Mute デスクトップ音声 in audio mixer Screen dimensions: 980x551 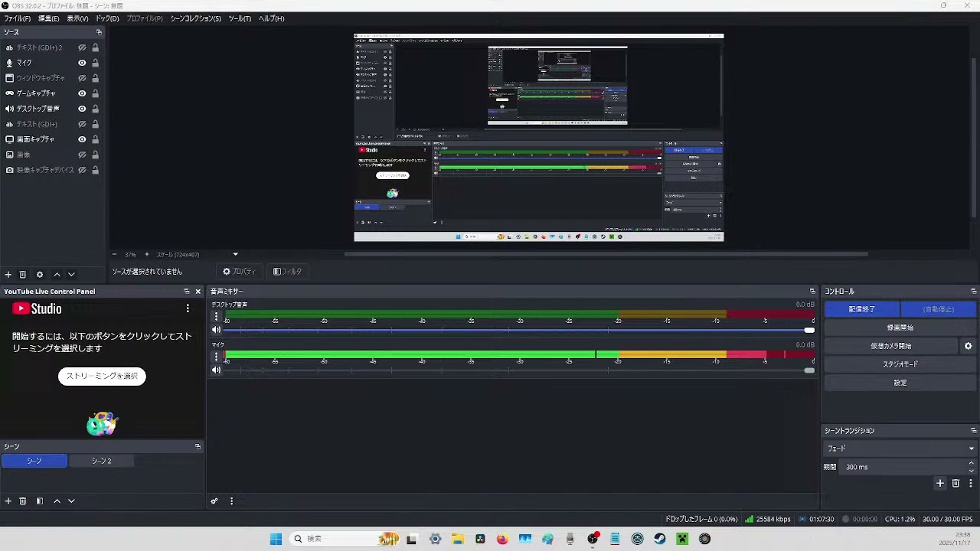pos(216,330)
